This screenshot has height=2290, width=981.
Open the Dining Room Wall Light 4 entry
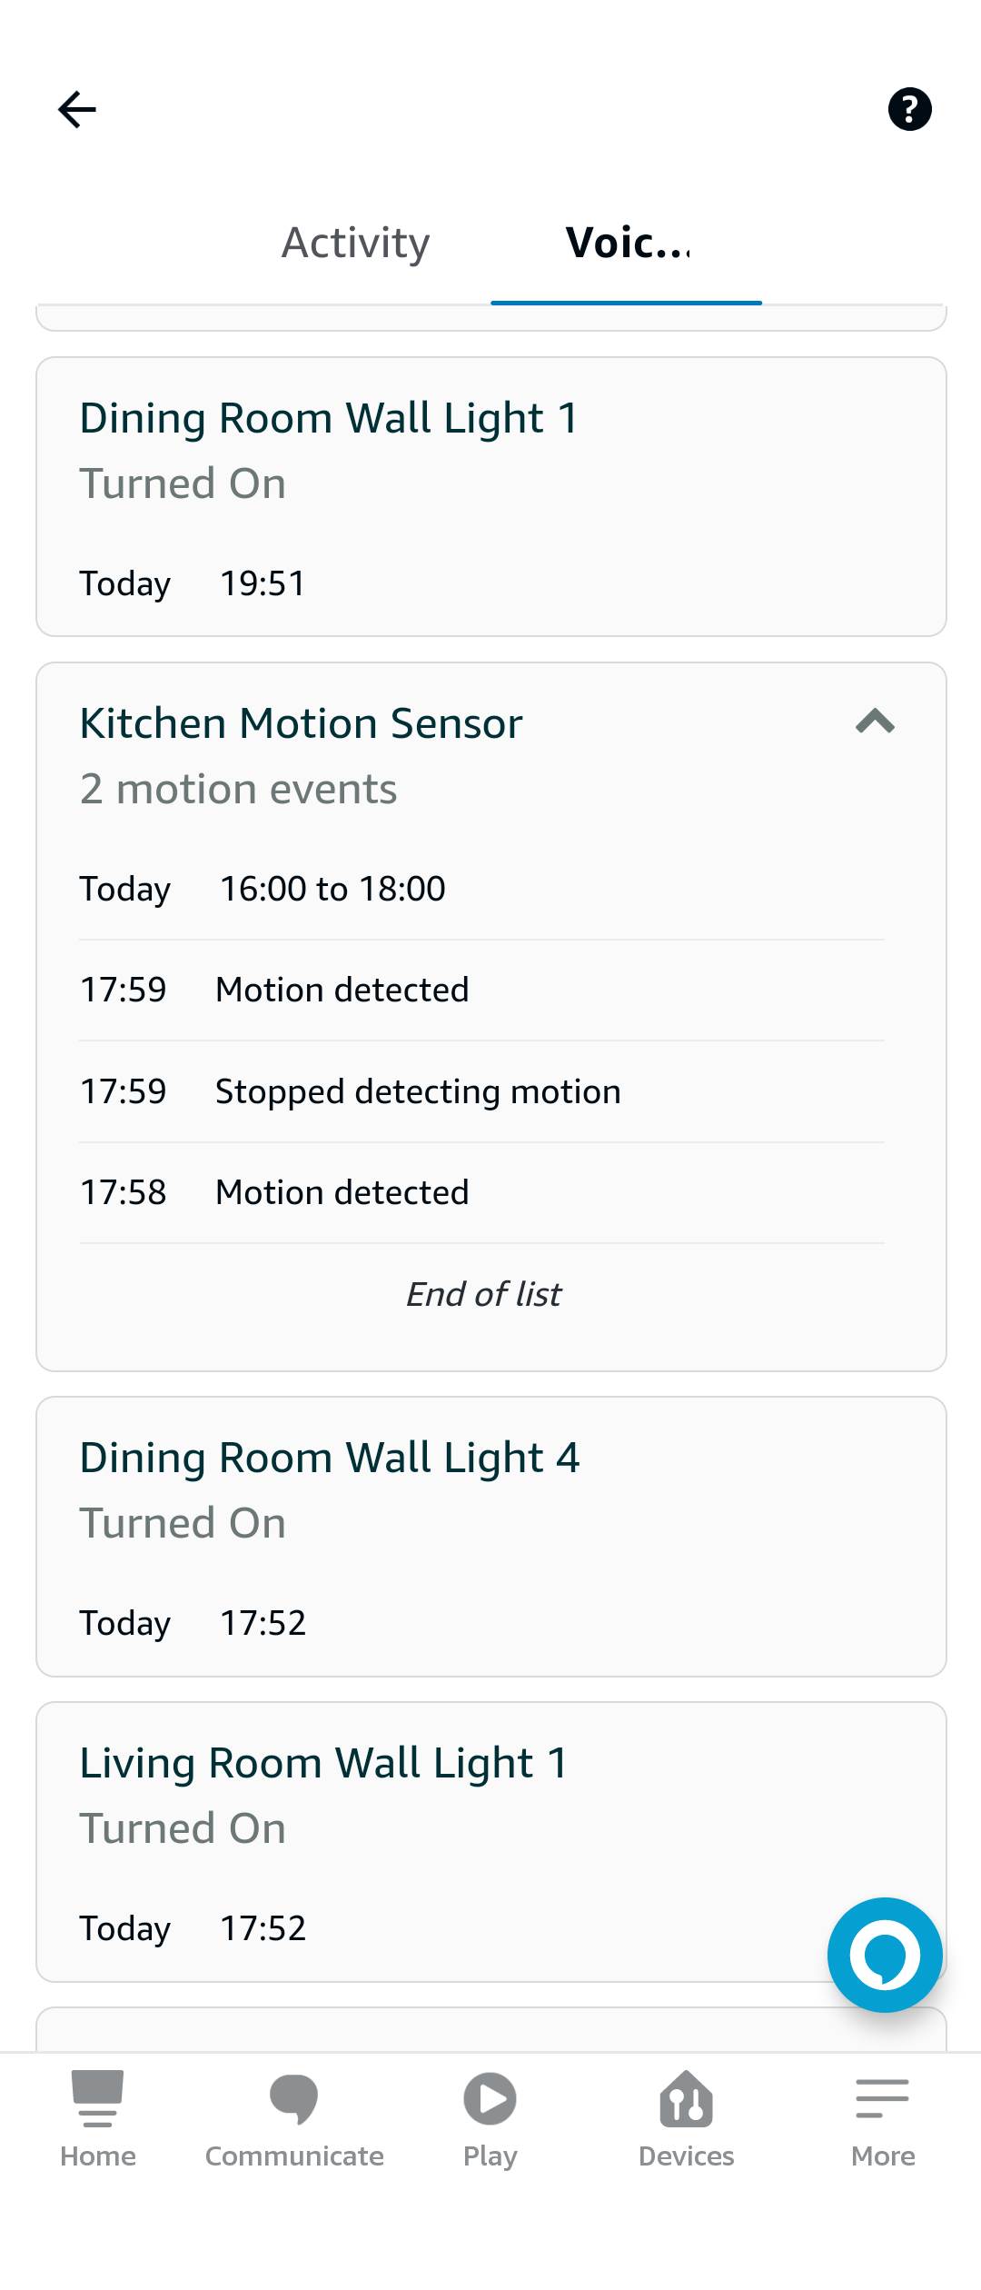tap(490, 1536)
